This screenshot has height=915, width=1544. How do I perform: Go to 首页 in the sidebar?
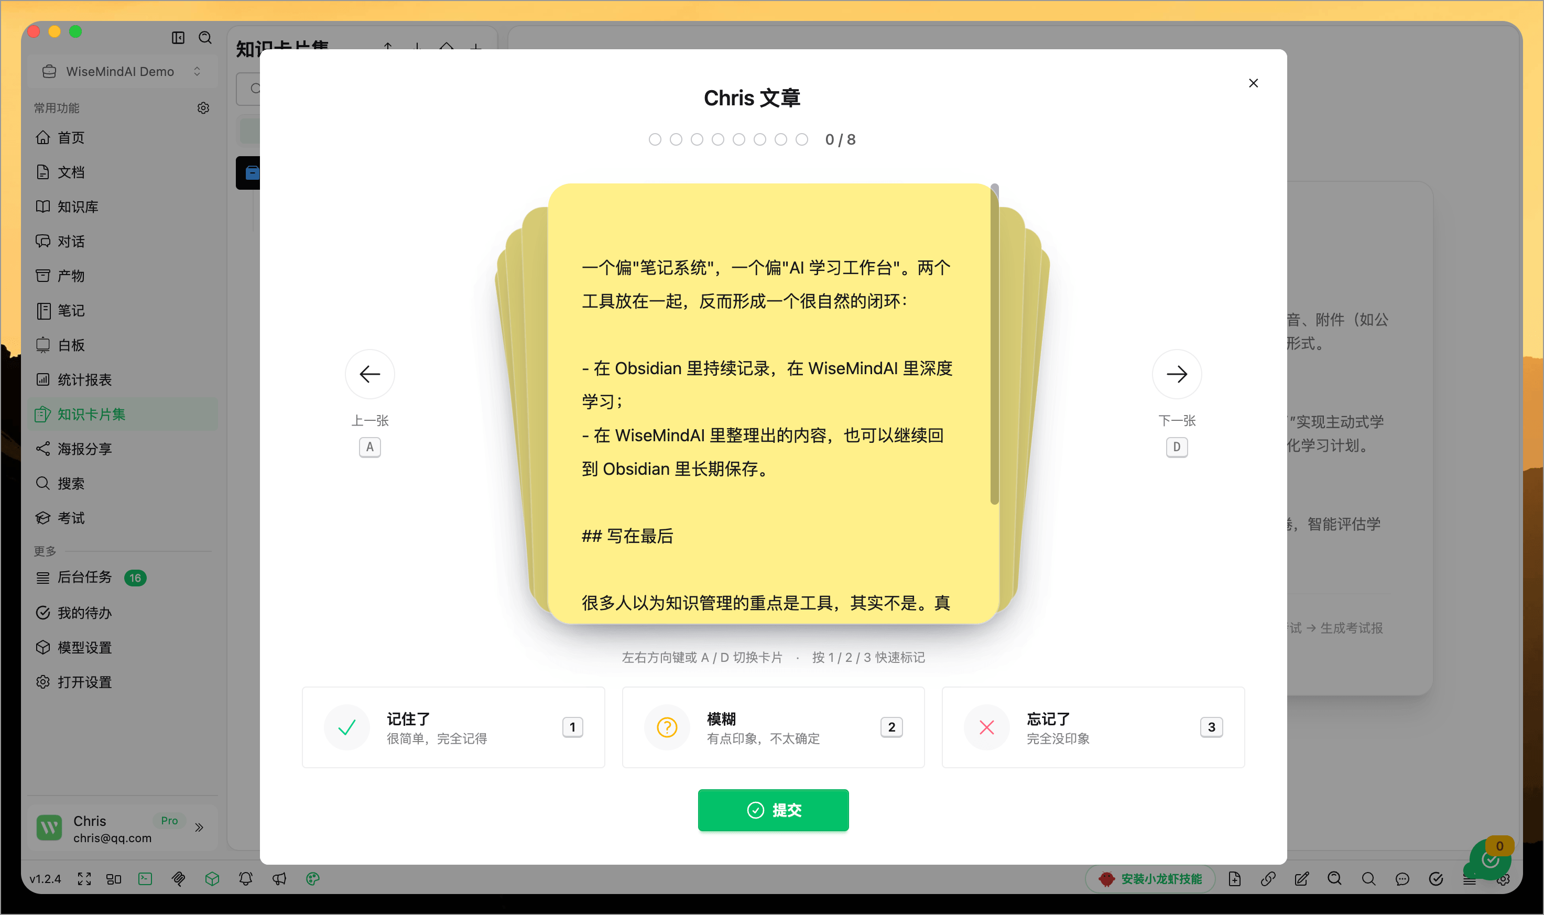point(122,137)
